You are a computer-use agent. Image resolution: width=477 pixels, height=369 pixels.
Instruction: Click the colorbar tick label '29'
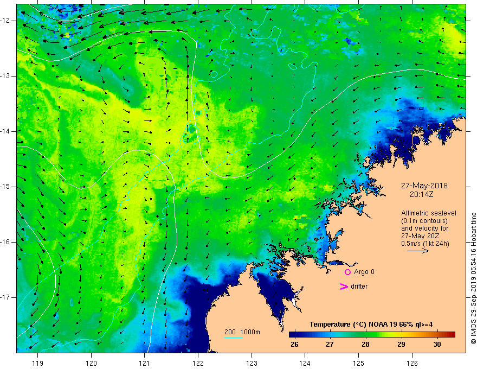[x=401, y=345]
